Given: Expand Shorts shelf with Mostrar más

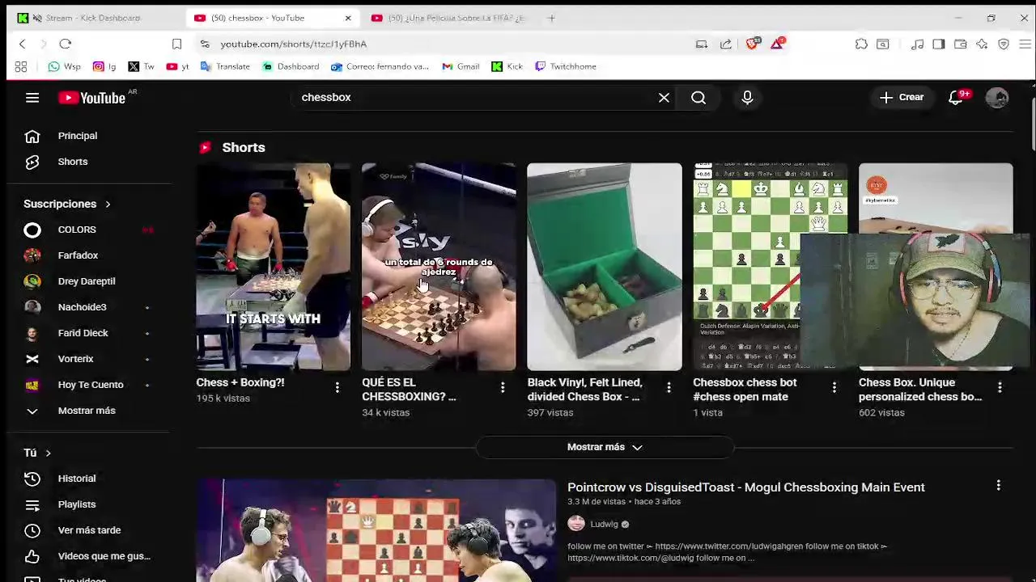Looking at the screenshot, I should tap(605, 447).
